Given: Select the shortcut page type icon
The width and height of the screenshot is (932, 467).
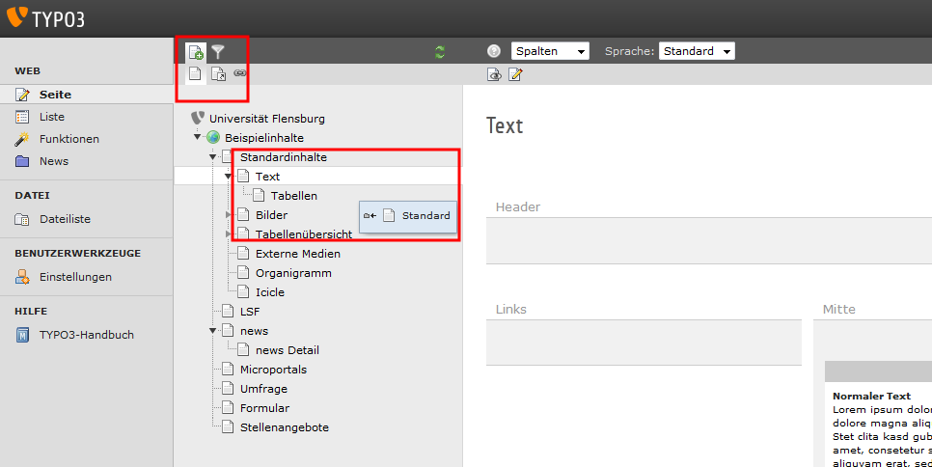Looking at the screenshot, I should 218,74.
